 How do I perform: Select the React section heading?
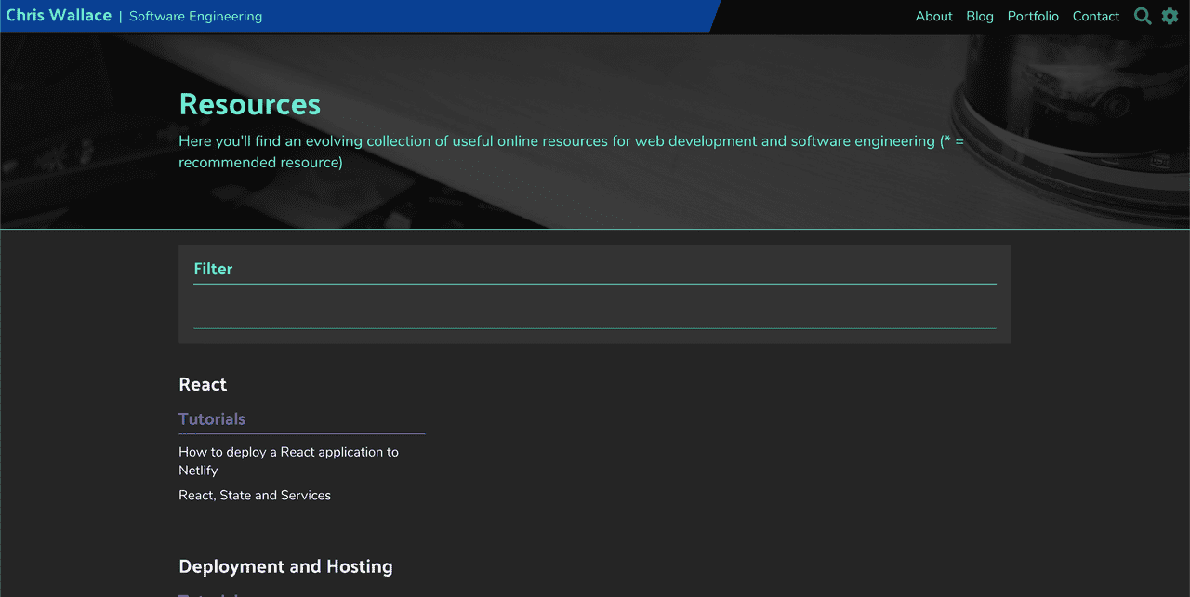(x=203, y=384)
